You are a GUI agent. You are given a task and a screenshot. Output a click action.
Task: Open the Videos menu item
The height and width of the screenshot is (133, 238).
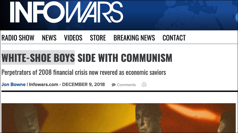pos(73,38)
